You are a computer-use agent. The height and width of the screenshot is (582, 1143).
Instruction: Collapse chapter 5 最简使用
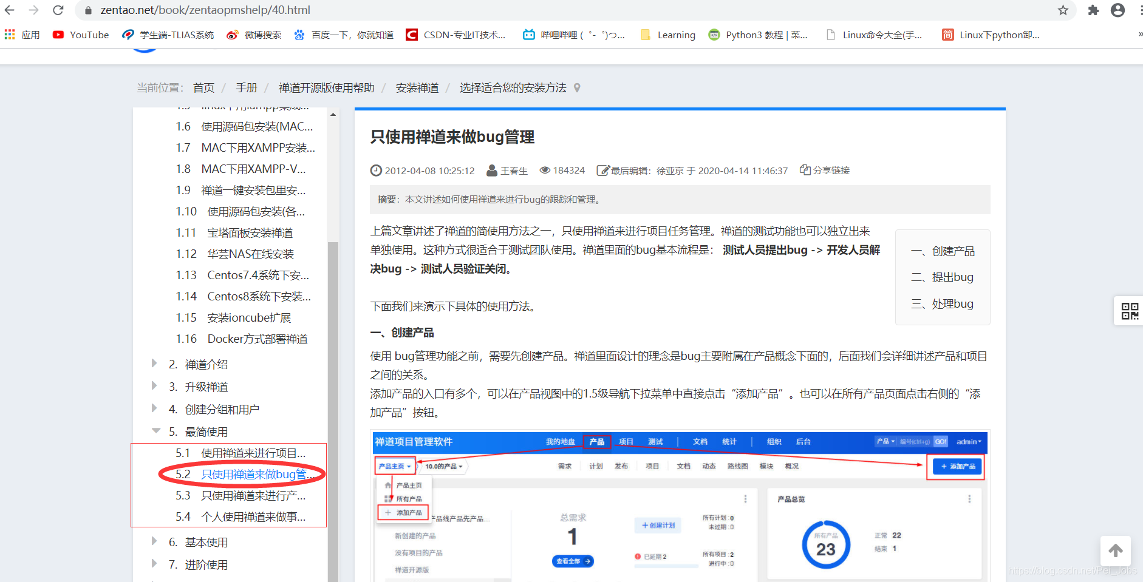click(156, 431)
